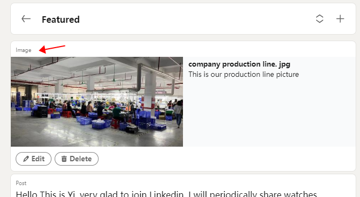This screenshot has height=197, width=360.
Task: Click the red arrow pointing at Image
Action: [52, 49]
